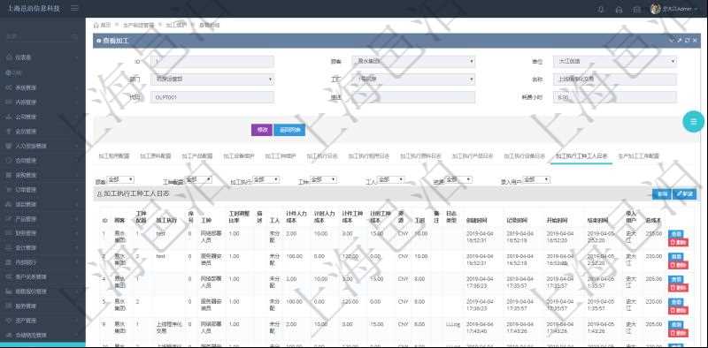Open 仪表盘 dashboard in sidebar
The width and height of the screenshot is (708, 348).
click(x=42, y=57)
